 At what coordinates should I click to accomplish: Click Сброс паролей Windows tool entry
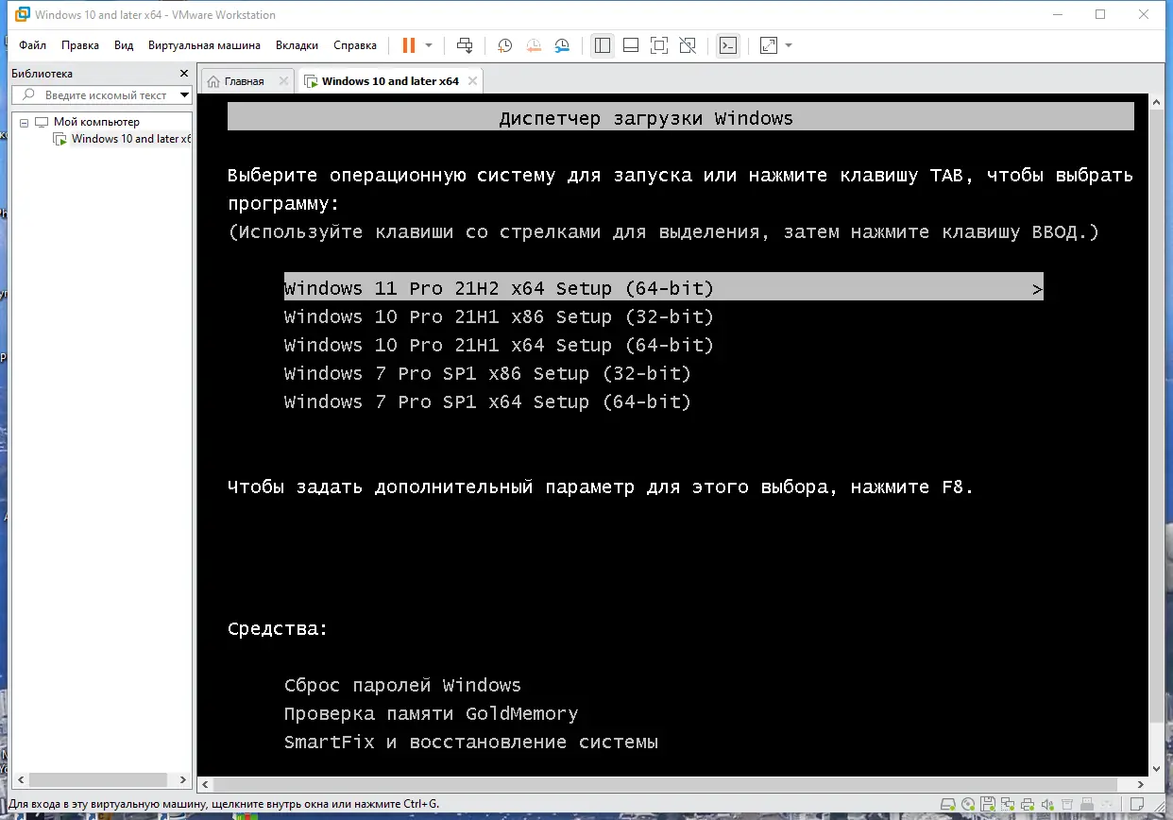click(x=402, y=685)
